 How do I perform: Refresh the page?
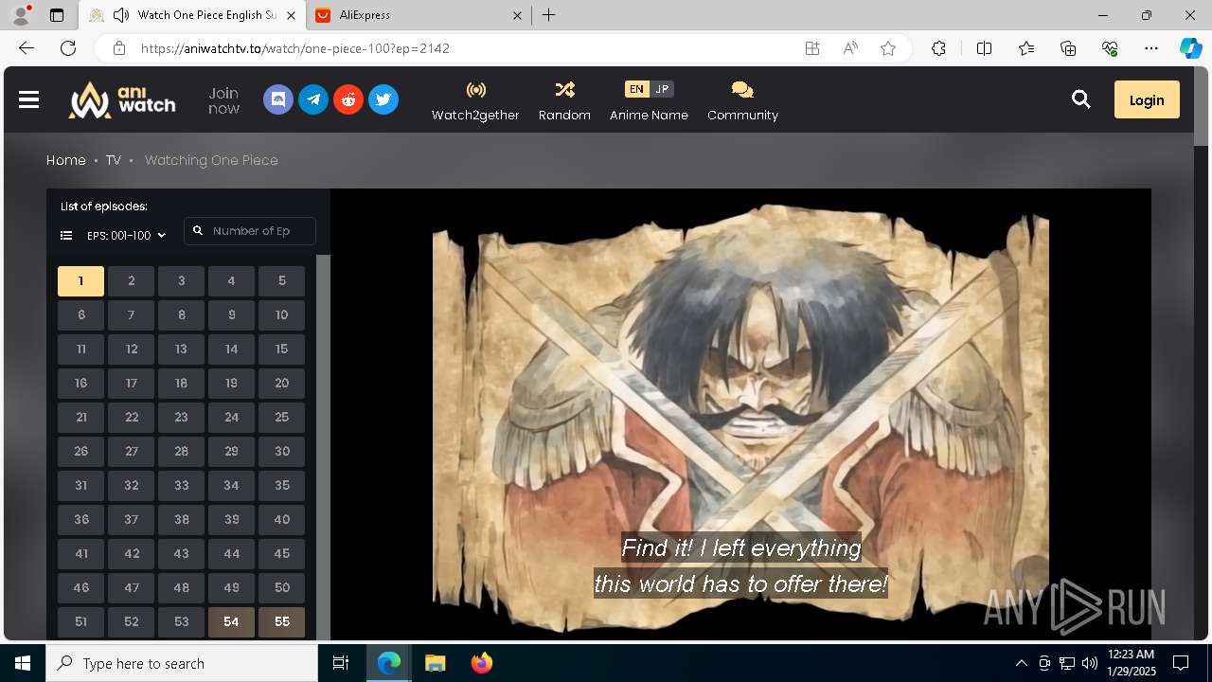[68, 48]
